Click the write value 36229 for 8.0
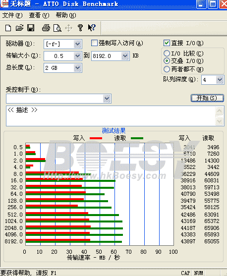Image resolution: width=227 pixels, height=276 pixels. [188, 174]
